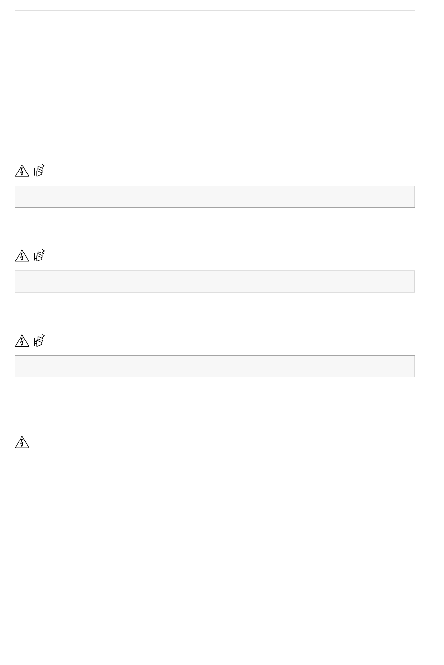Click the third electrical hazard warning triangle
The height and width of the screenshot is (665, 444).
22,341
